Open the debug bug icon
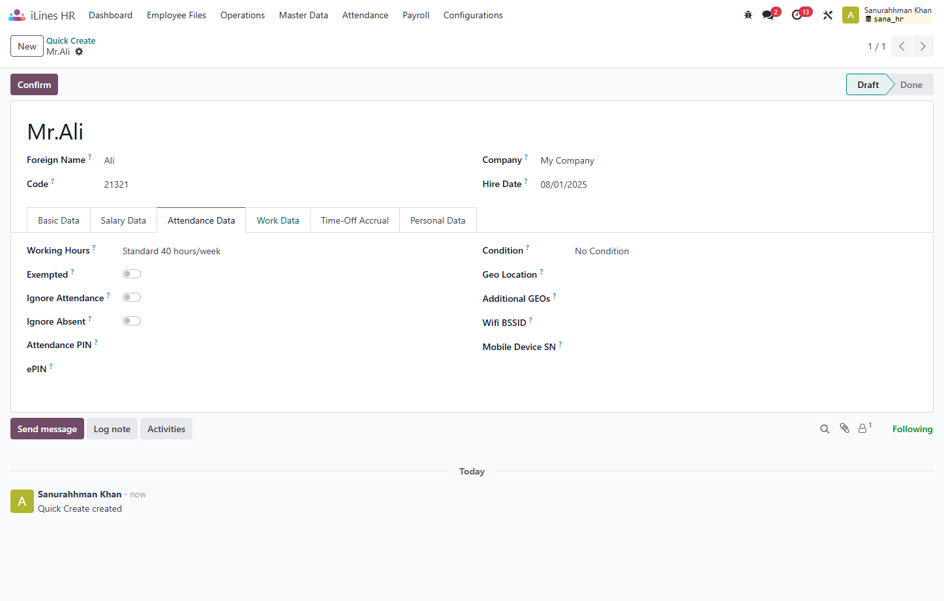 coord(748,15)
